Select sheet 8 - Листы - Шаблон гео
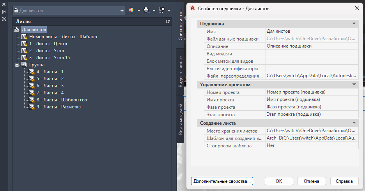This screenshot has height=191, width=365. pos(62,100)
